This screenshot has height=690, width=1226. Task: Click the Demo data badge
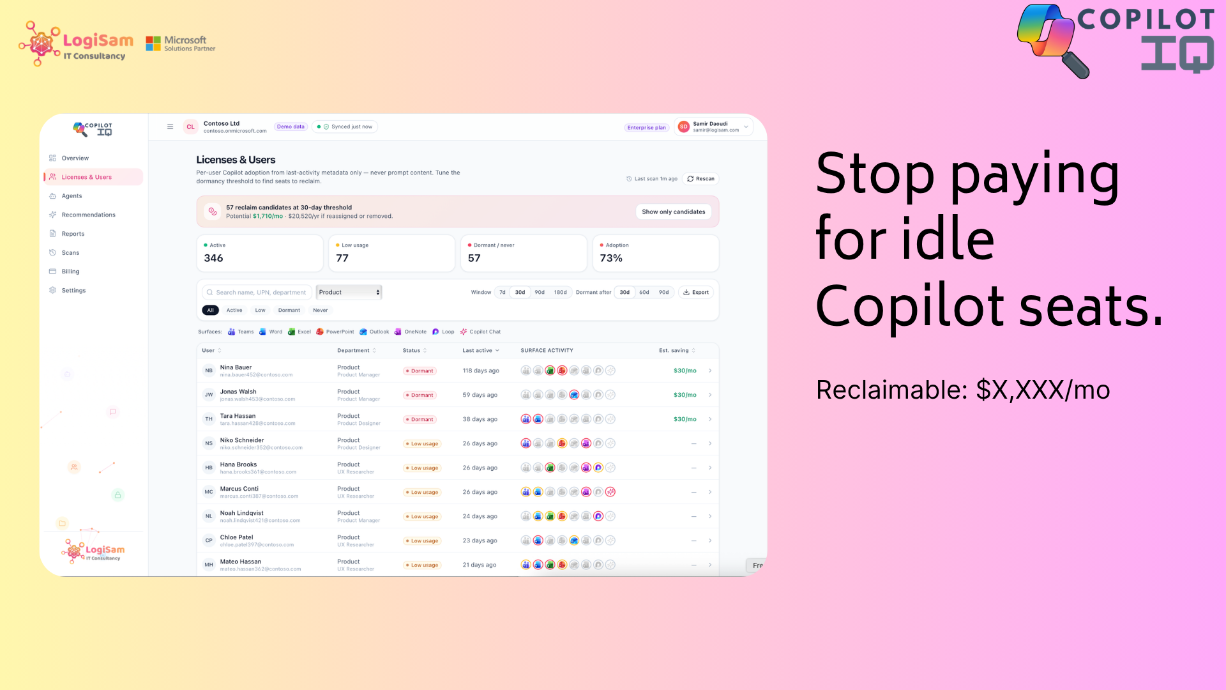[291, 126]
